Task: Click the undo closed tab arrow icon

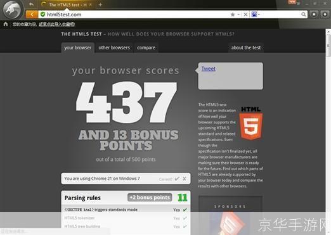Action: coord(31,4)
